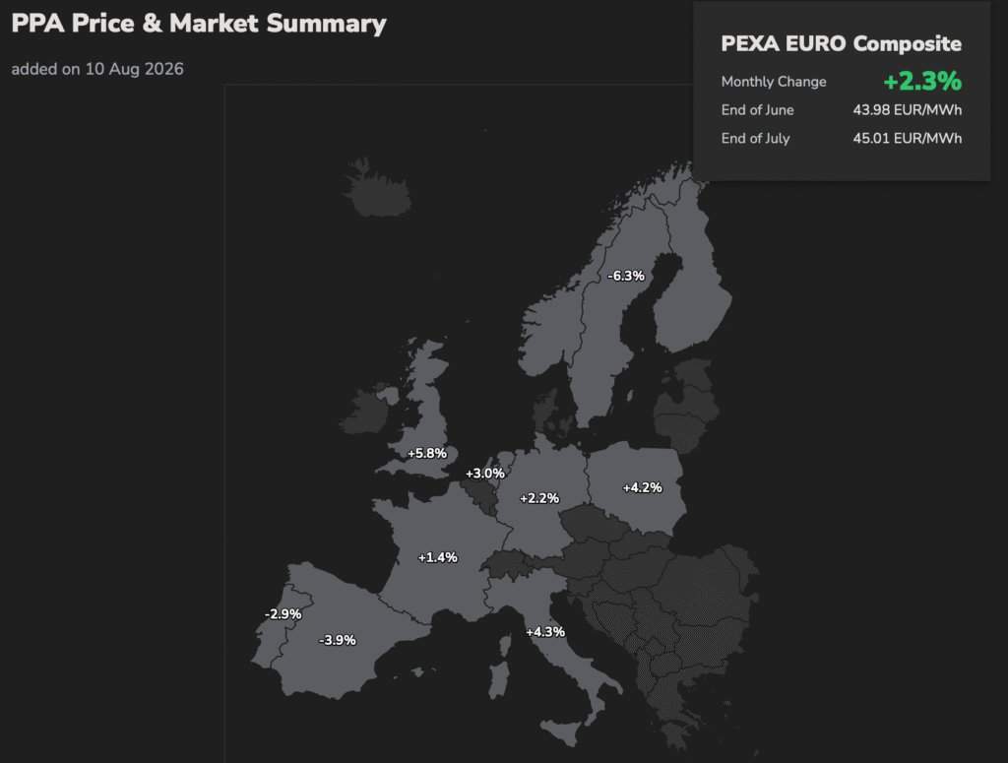Click Italy's +4.3% label

click(545, 632)
